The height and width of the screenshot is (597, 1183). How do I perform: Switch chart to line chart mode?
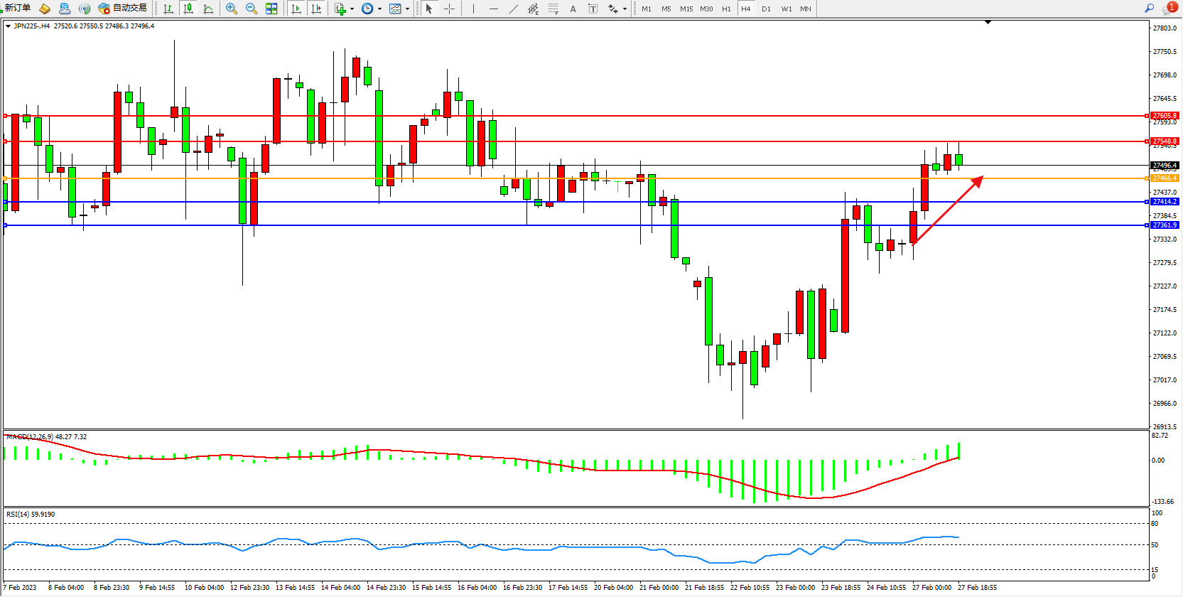click(208, 9)
